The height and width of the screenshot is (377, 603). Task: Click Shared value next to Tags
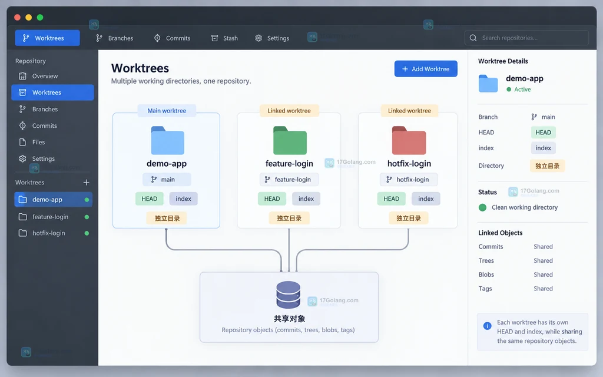543,289
